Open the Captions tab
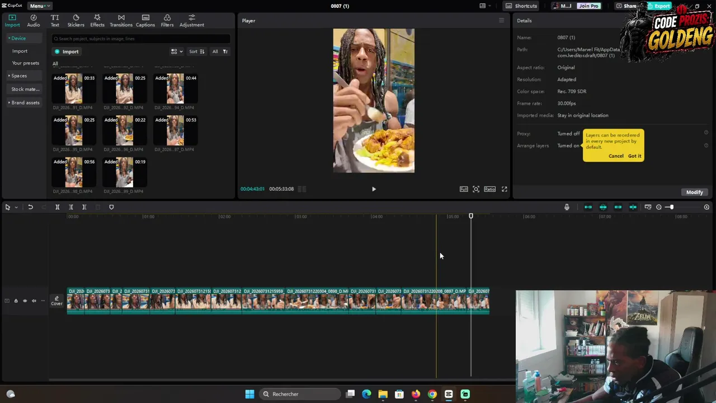 (x=145, y=21)
